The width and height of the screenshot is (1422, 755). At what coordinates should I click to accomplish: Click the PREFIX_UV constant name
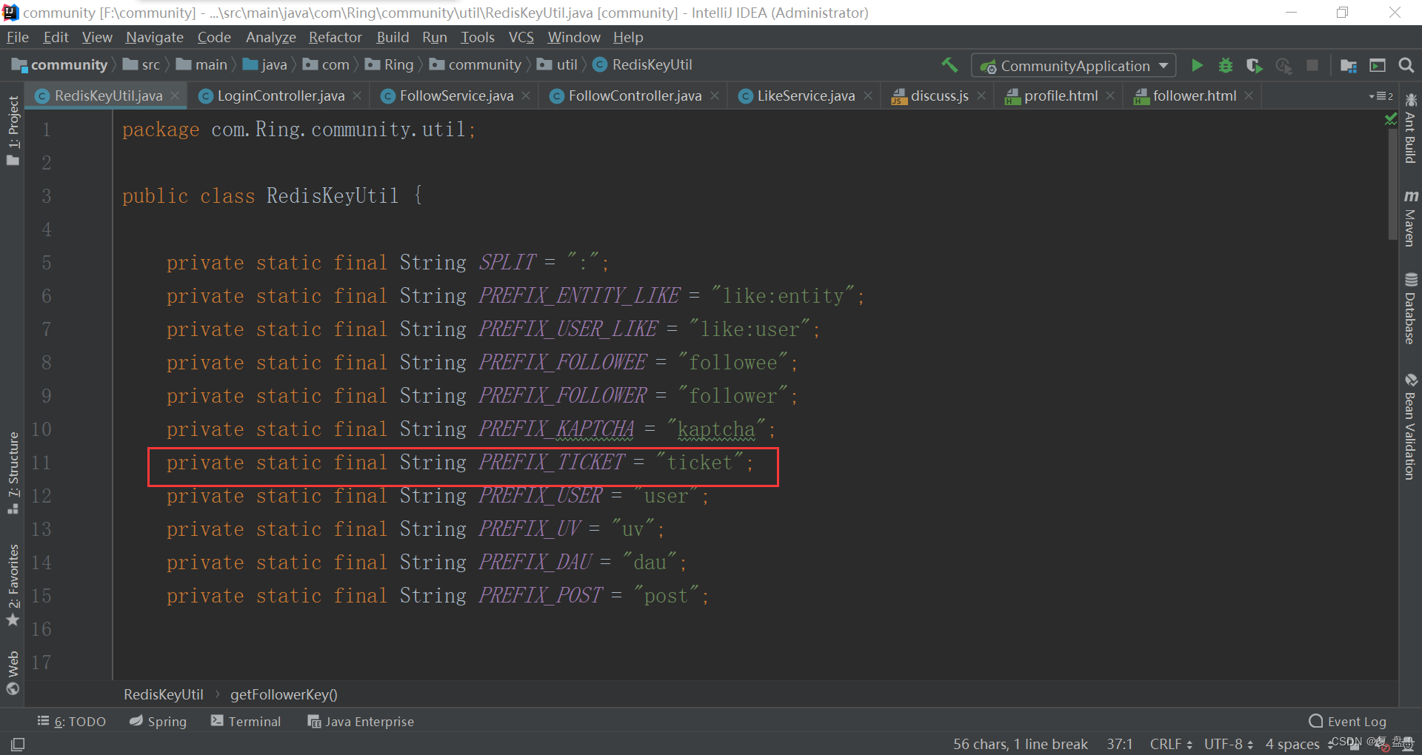[530, 529]
